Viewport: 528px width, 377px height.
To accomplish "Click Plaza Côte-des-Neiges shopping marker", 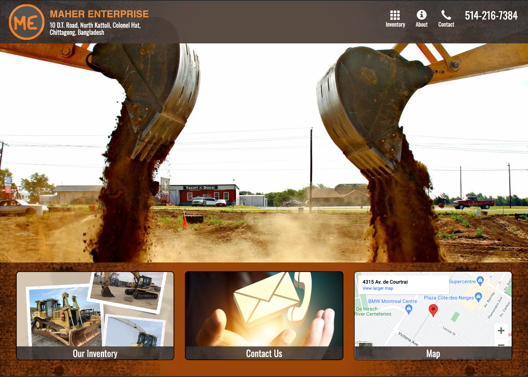I will click(x=478, y=297).
